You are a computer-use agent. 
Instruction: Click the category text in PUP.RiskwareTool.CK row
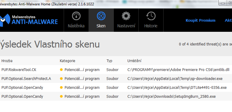coord(82,70)
